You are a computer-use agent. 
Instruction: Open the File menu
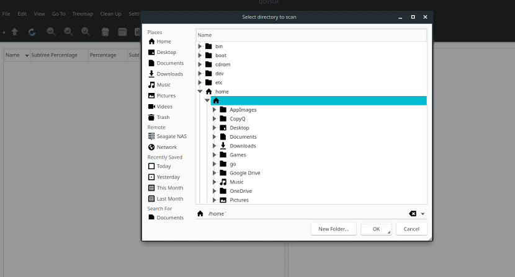point(6,14)
